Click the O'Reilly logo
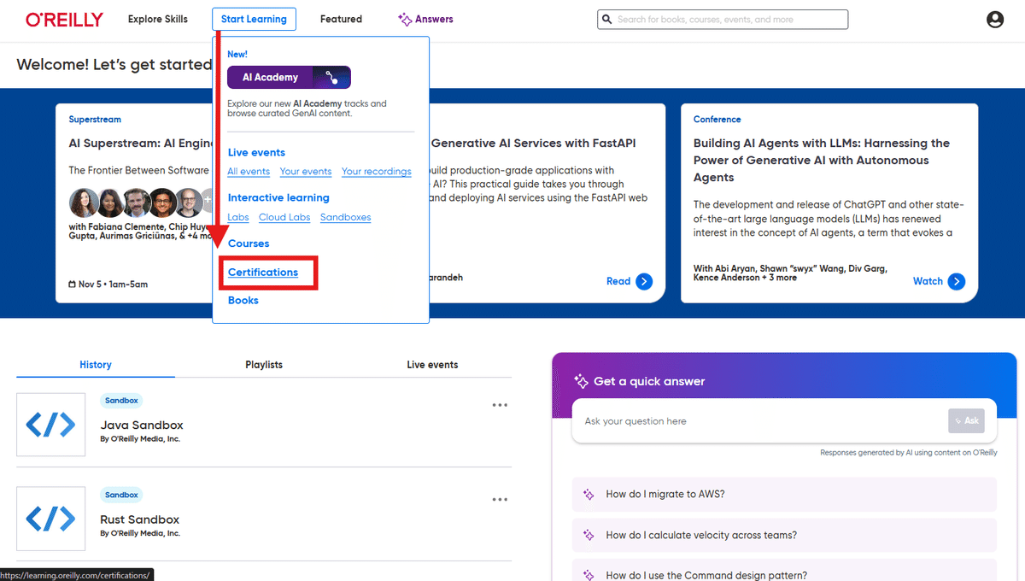 64,19
